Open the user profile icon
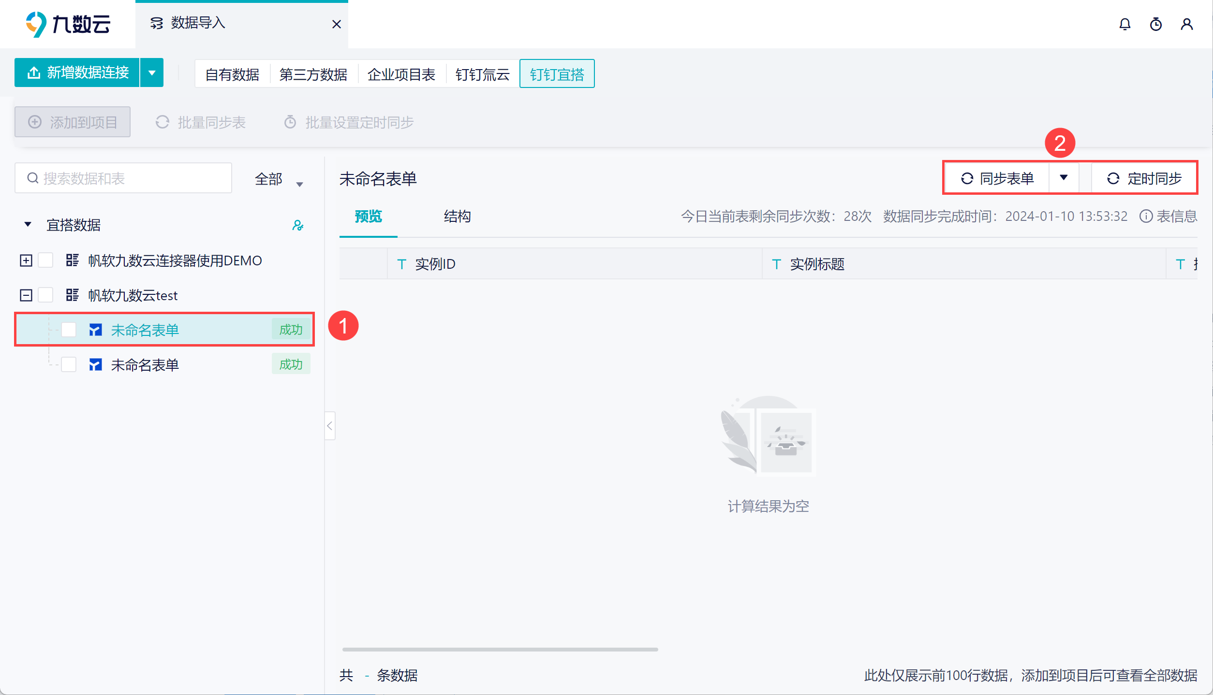This screenshot has height=695, width=1213. pyautogui.click(x=1187, y=24)
